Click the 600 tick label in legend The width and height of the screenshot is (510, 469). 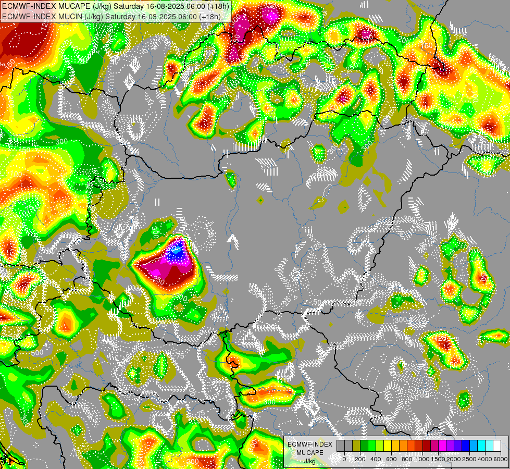point(392,459)
